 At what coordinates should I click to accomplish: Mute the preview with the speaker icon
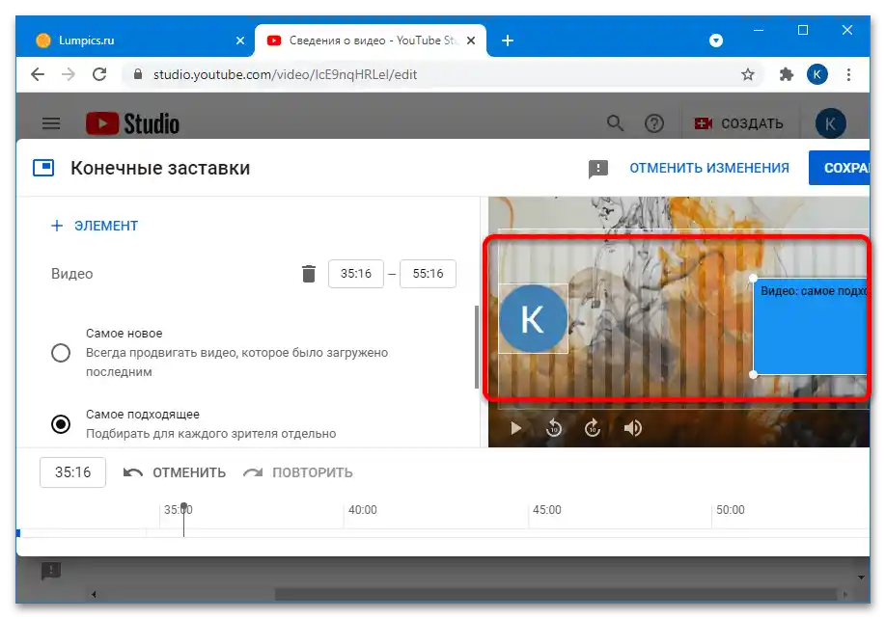point(632,428)
